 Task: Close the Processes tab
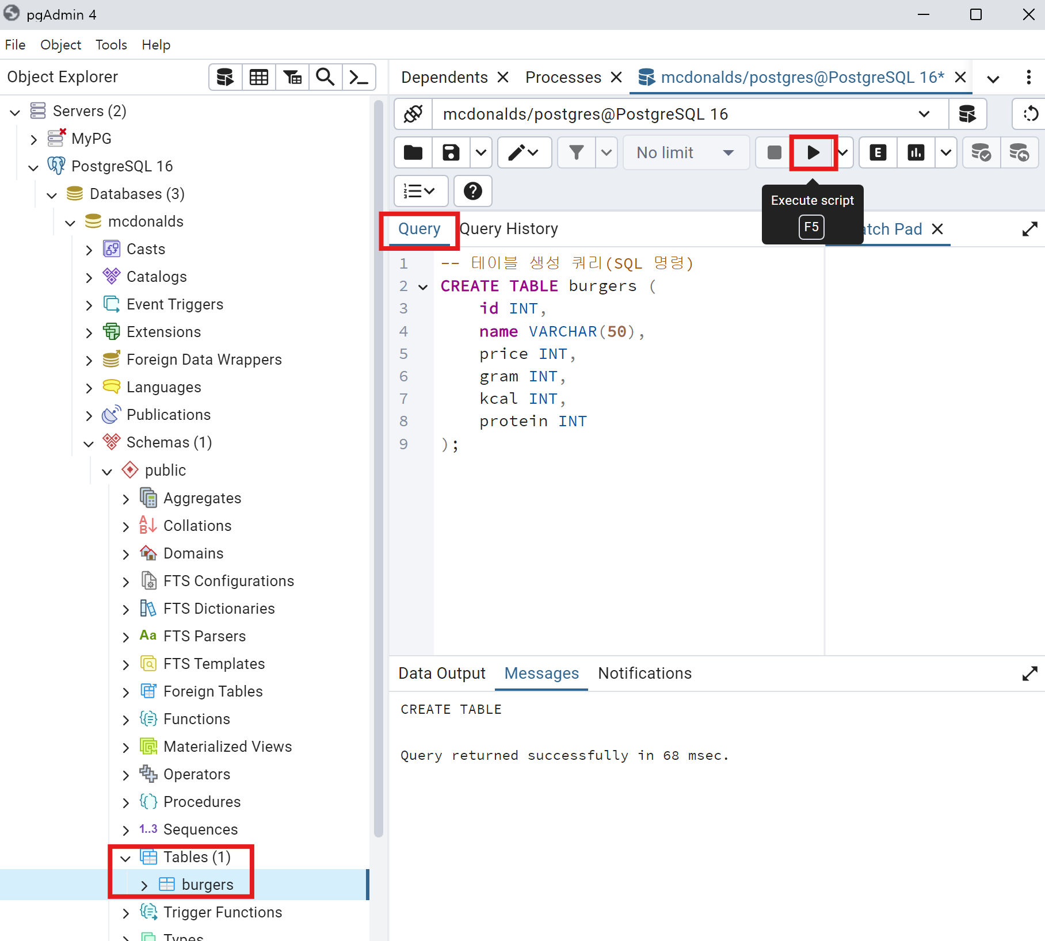[616, 77]
